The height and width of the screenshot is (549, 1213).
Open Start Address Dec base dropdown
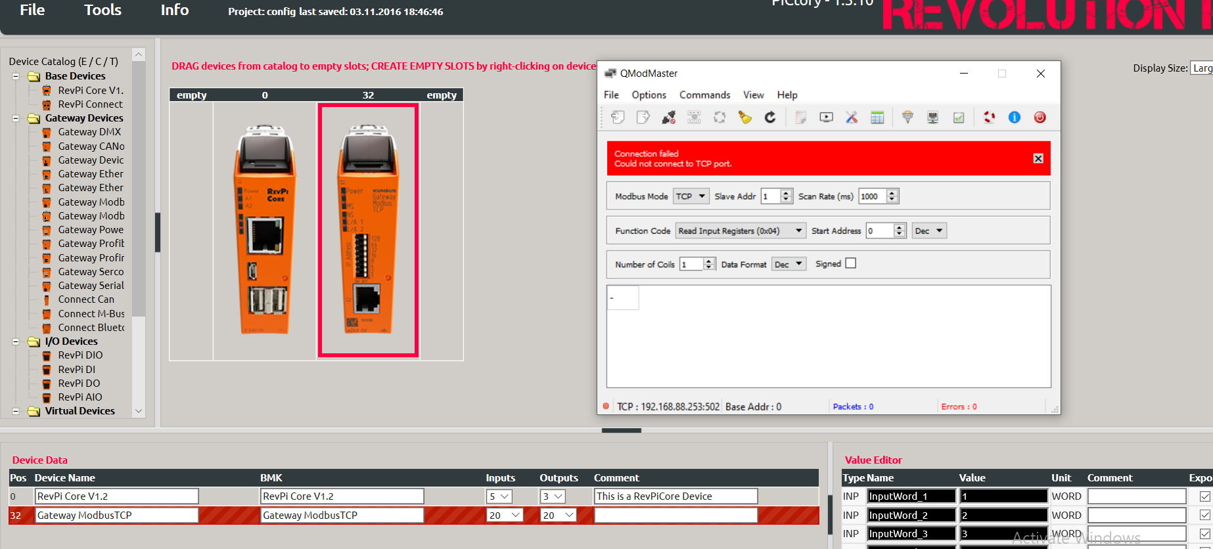[x=929, y=231]
